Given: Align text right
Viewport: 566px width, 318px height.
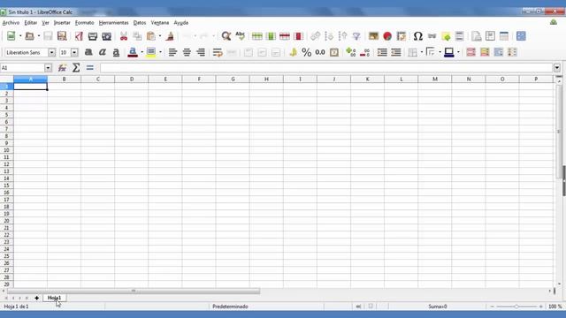Looking at the screenshot, I should click(201, 53).
